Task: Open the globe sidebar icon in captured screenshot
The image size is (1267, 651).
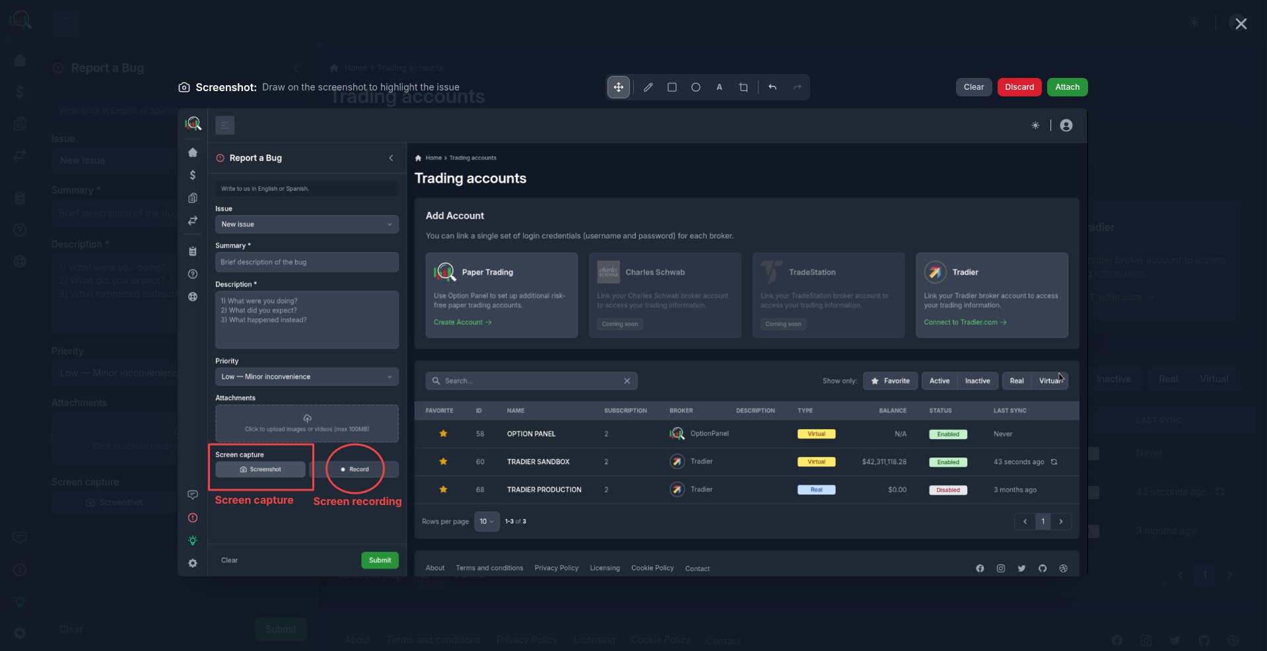Action: coord(193,296)
